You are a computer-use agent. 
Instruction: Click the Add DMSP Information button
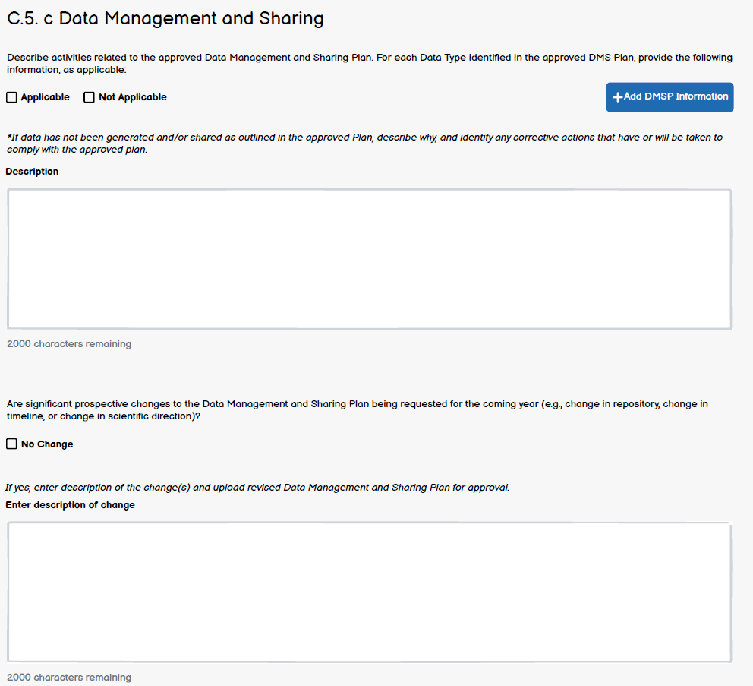click(669, 97)
